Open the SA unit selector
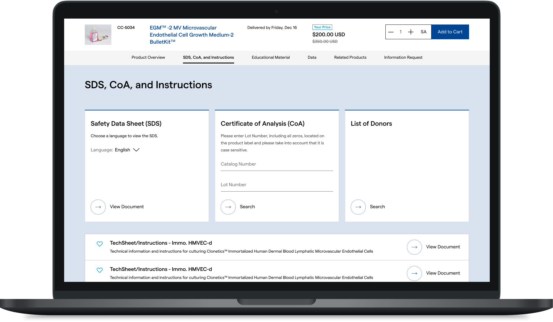The width and height of the screenshot is (553, 322). 424,32
